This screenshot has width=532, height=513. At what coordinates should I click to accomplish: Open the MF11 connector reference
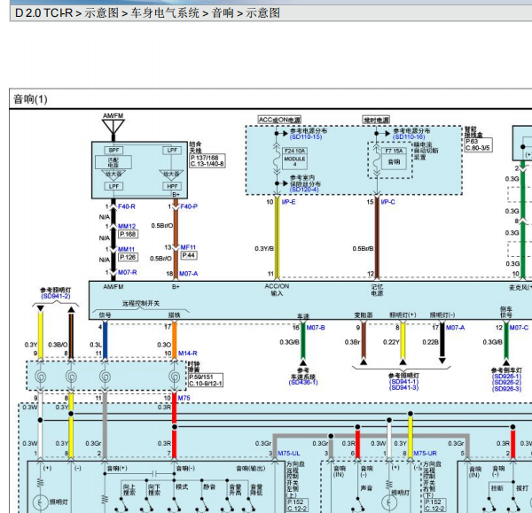[188, 247]
